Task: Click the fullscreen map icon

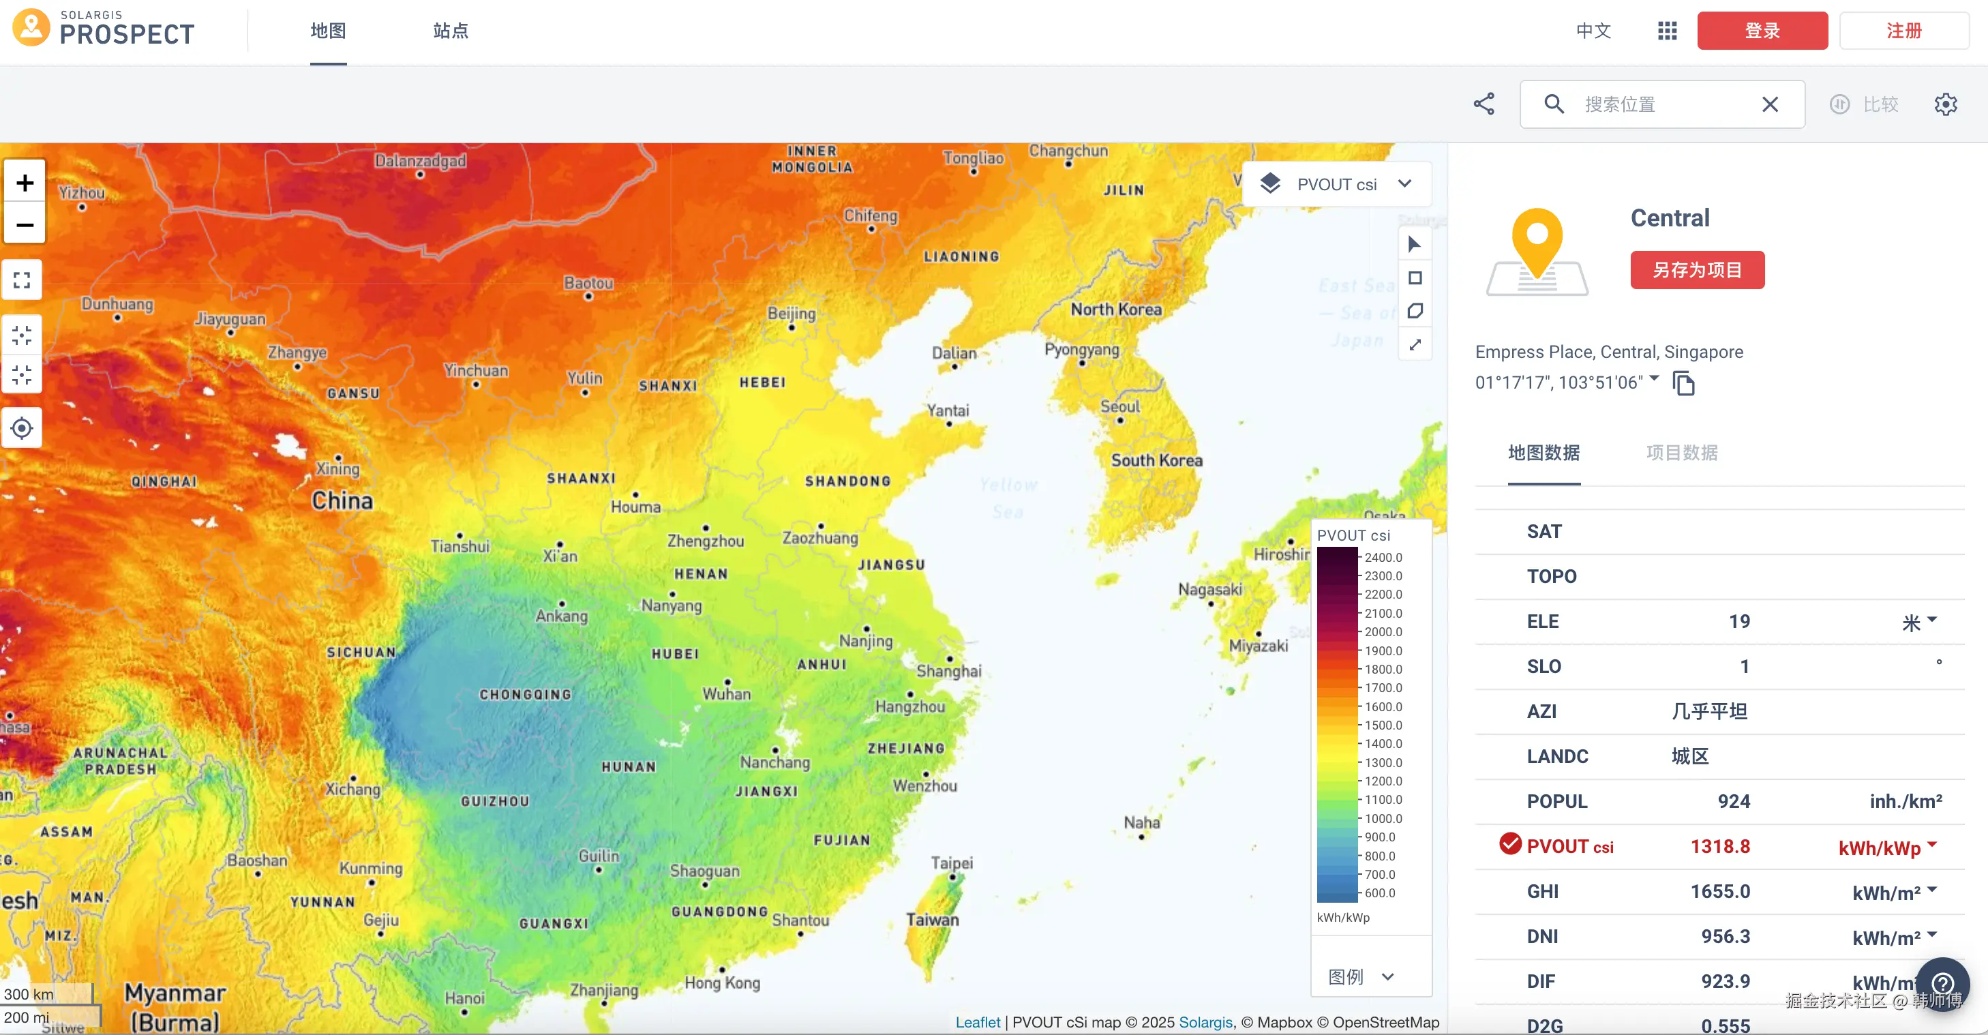Action: pyautogui.click(x=22, y=280)
